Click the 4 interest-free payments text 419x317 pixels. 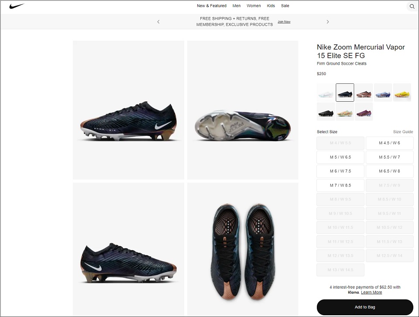(x=365, y=287)
